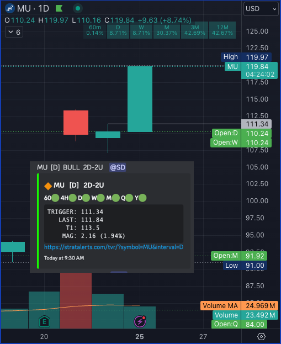Click the Volume 23.492 M label
281x344 pixels.
tap(245, 315)
